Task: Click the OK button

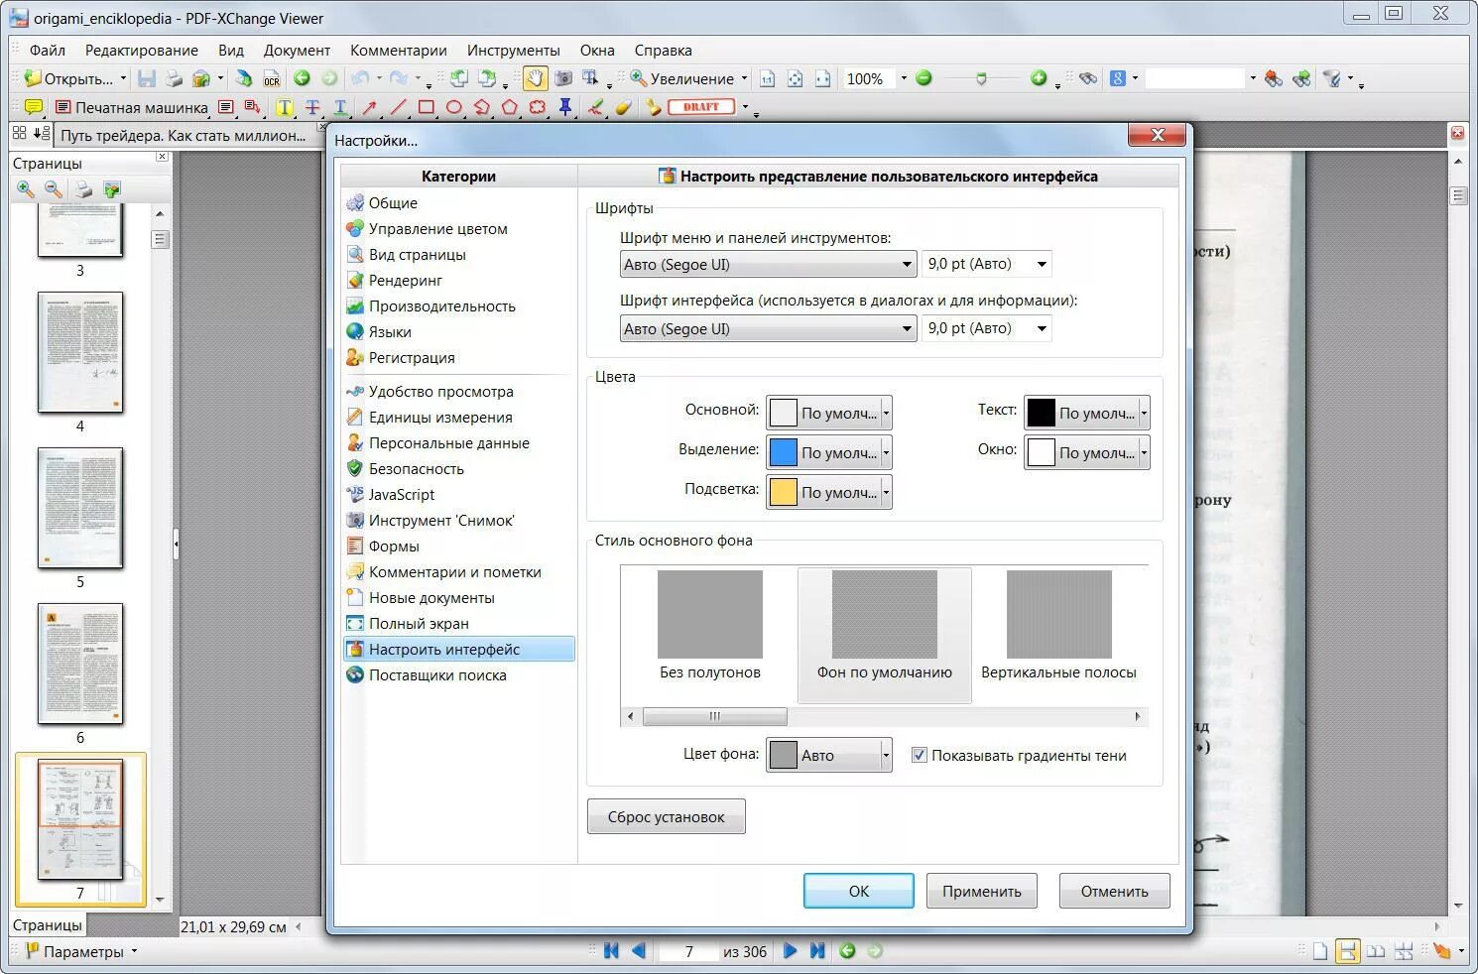Action: point(859,891)
